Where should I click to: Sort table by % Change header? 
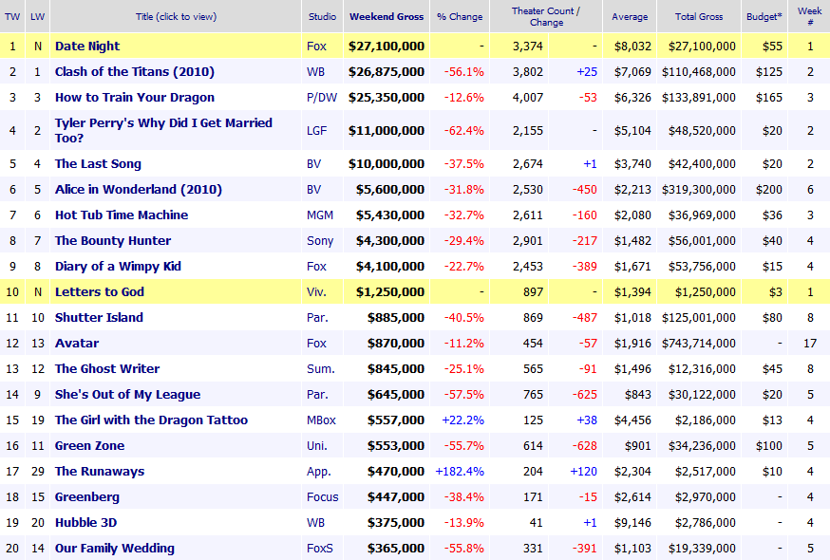click(x=460, y=16)
